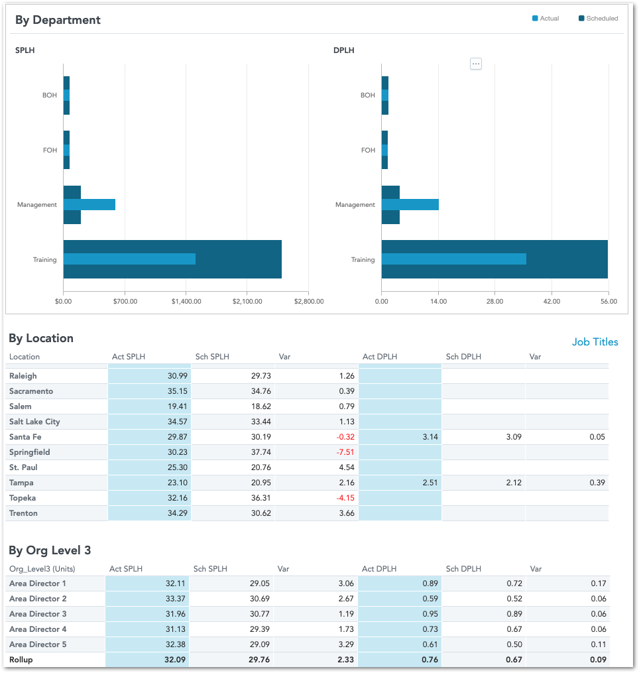Sort By Location table by Act SPLH
Screen dimensions: 639x673
[x=128, y=357]
